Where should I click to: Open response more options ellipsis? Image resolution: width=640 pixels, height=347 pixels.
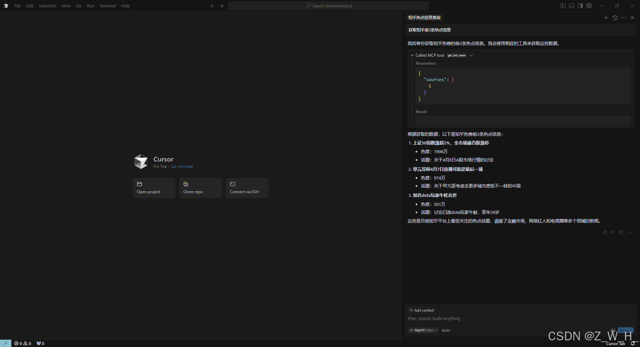630,232
